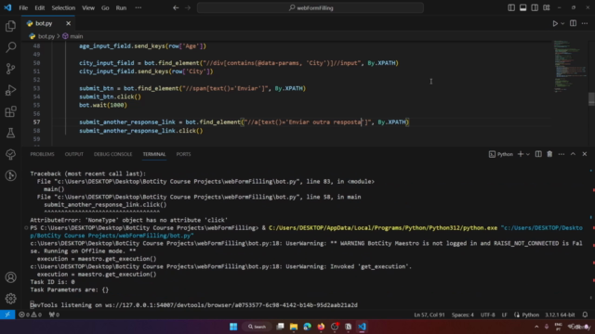Viewport: 595px width, 334px height.
Task: Open notifications bell in status bar
Action: pyautogui.click(x=585, y=315)
